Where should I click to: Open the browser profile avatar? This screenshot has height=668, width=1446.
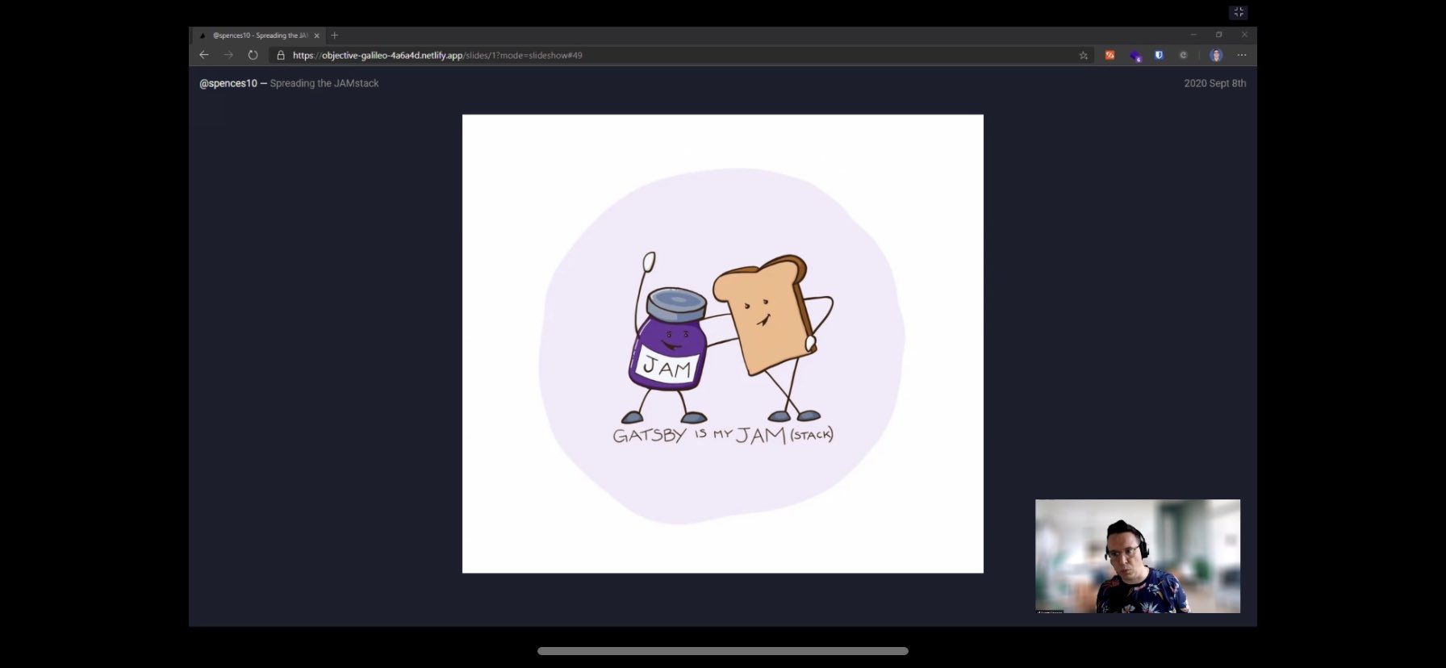(x=1216, y=55)
